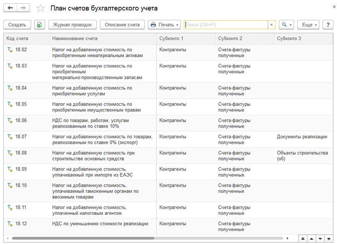Click the account icon of row 18.09
This screenshot has height=244, width=337.
pos(10,169)
